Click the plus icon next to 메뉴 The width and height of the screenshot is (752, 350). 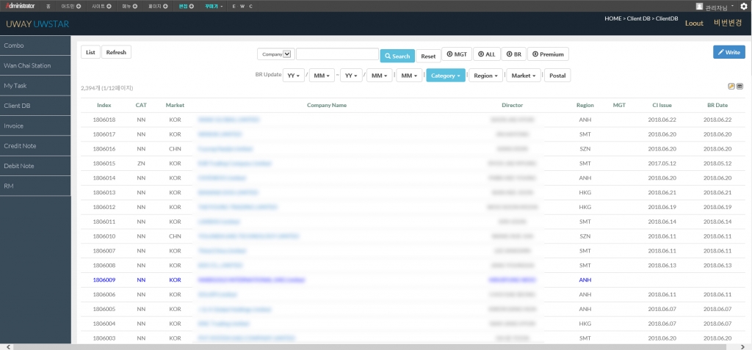click(135, 6)
